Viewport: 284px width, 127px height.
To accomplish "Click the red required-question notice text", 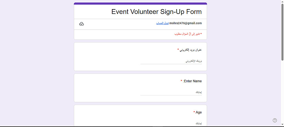I will click(x=188, y=34).
